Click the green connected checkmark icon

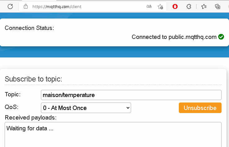click(x=221, y=37)
